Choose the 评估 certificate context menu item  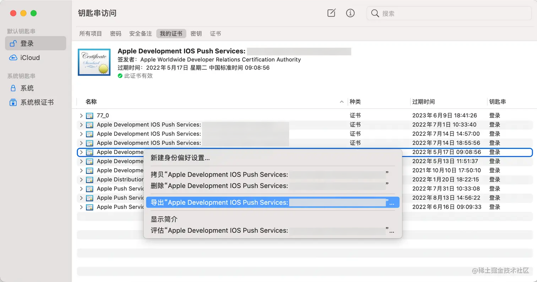[273, 230]
